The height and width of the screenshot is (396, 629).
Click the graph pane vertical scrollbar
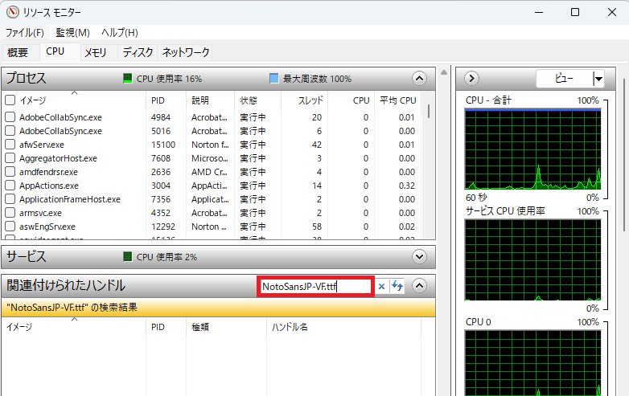[625, 155]
